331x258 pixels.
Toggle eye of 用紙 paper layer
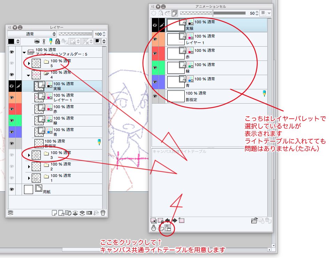(x=12, y=190)
